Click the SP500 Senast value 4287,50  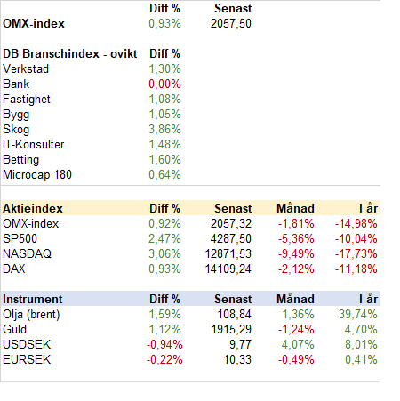231,239
